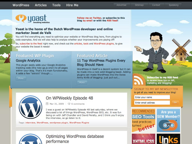Open the Articles menu item

click(x=40, y=5)
